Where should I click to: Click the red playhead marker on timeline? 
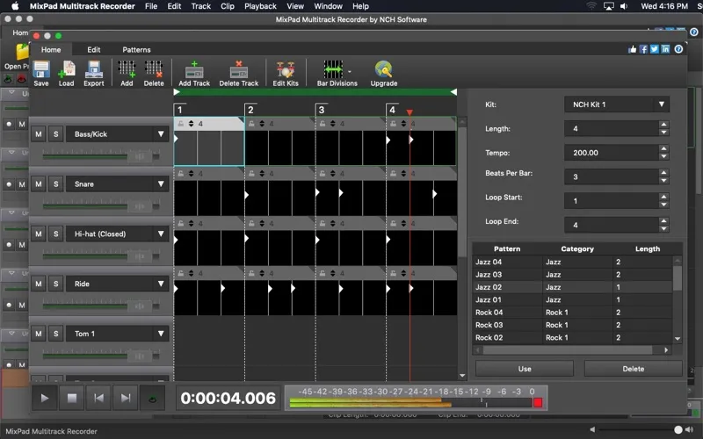tap(409, 112)
